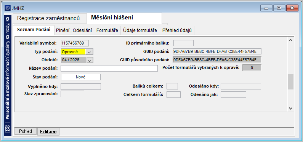Screen dimensions: 303x142
Task: Focus the Název podání input field
Action: pos(109,68)
